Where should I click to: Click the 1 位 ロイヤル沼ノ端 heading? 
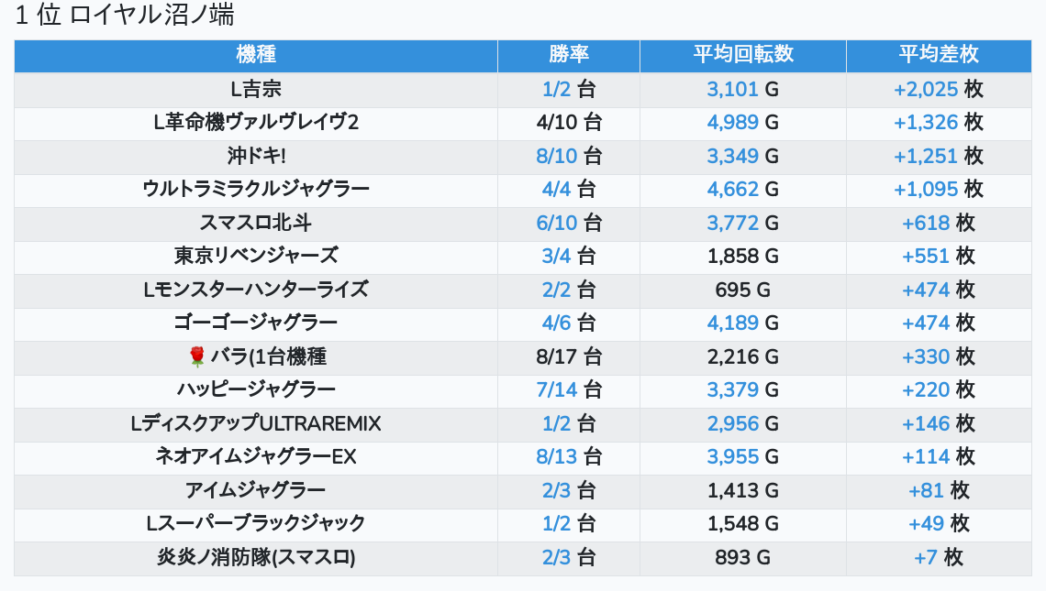(x=125, y=16)
